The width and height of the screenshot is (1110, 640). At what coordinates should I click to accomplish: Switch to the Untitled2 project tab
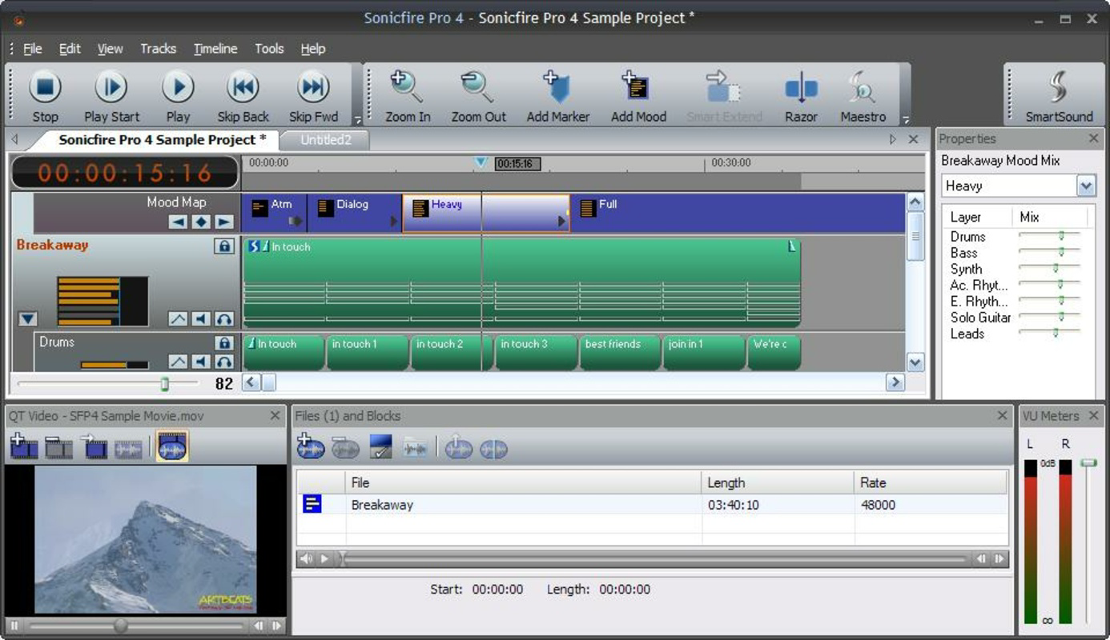pyautogui.click(x=325, y=139)
